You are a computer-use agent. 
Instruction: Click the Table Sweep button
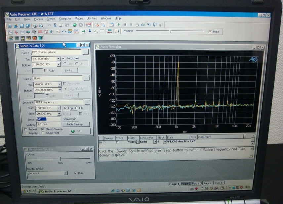coord(76,125)
